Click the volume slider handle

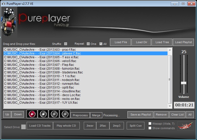(x=184, y=83)
